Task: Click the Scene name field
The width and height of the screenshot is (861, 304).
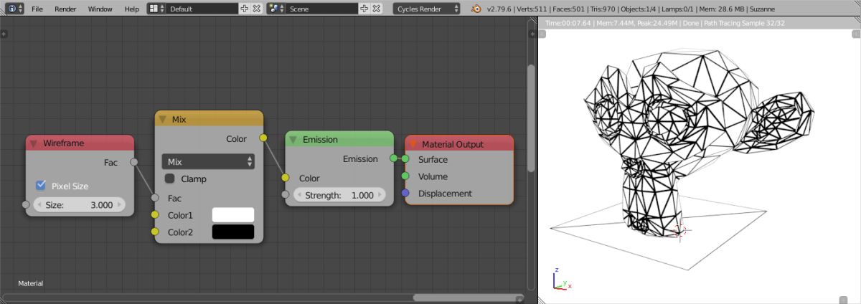Action: coord(322,9)
